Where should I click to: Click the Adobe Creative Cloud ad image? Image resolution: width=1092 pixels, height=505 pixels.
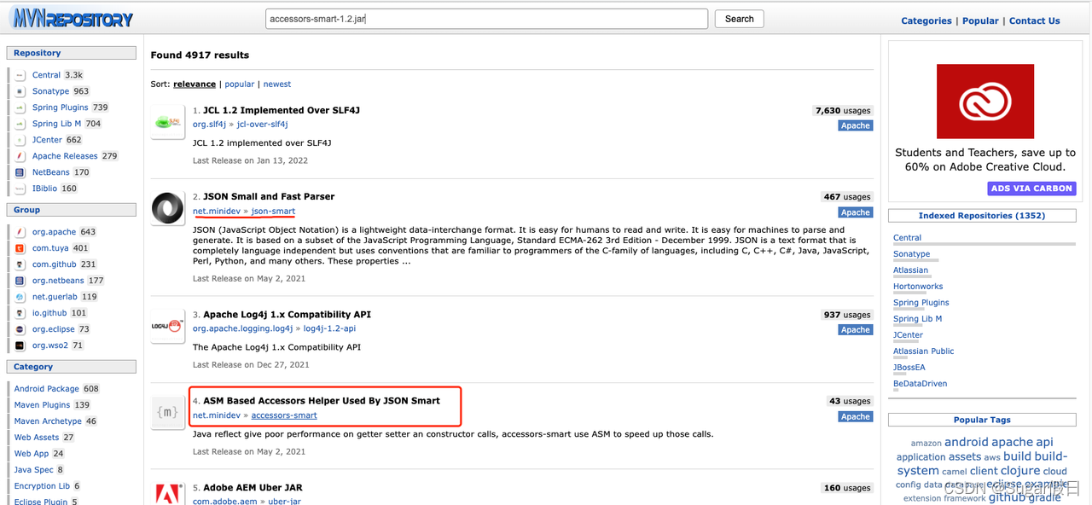(985, 101)
